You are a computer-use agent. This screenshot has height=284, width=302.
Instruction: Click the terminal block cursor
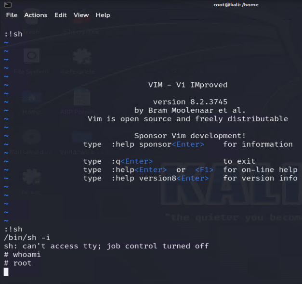6,271
